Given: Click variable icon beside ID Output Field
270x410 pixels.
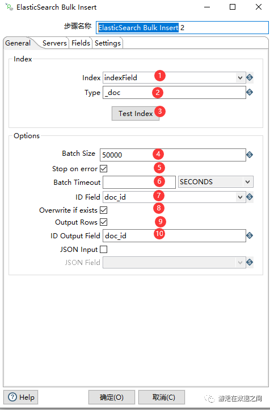Looking at the screenshot, I should [x=250, y=235].
